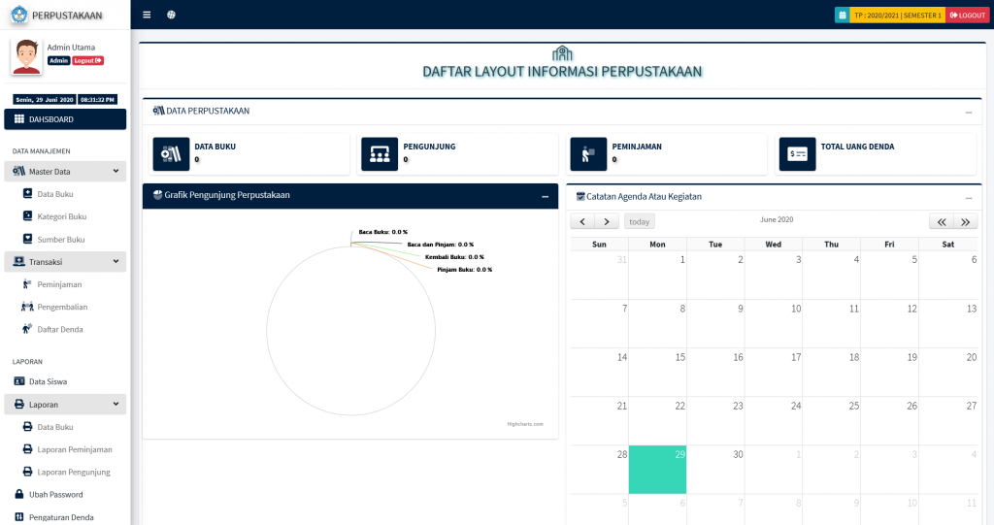The image size is (994, 525).
Task: Click the printer icon beside Laporan Pengunjung
Action: click(27, 472)
